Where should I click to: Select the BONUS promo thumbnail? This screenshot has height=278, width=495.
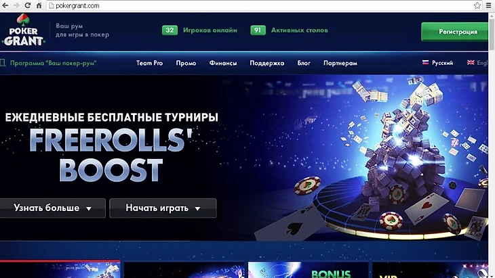tap(308, 270)
